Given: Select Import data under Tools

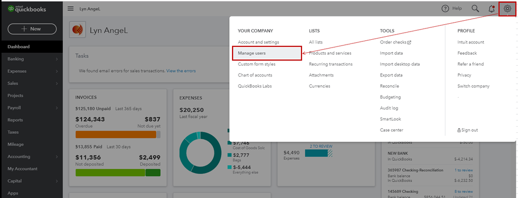Looking at the screenshot, I should [x=391, y=53].
